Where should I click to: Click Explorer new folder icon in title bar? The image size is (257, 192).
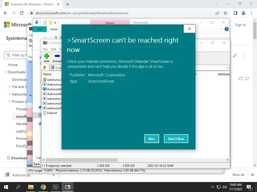50,22
